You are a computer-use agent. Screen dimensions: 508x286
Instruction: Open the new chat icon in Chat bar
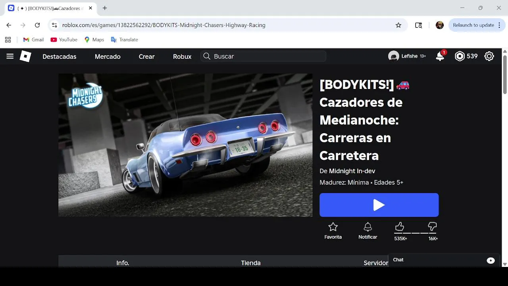pyautogui.click(x=491, y=261)
